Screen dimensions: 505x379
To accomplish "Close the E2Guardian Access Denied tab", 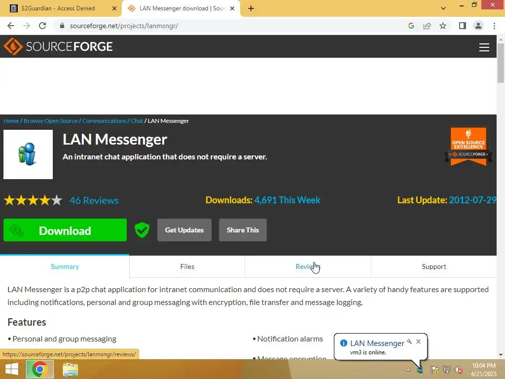I will tap(114, 8).
